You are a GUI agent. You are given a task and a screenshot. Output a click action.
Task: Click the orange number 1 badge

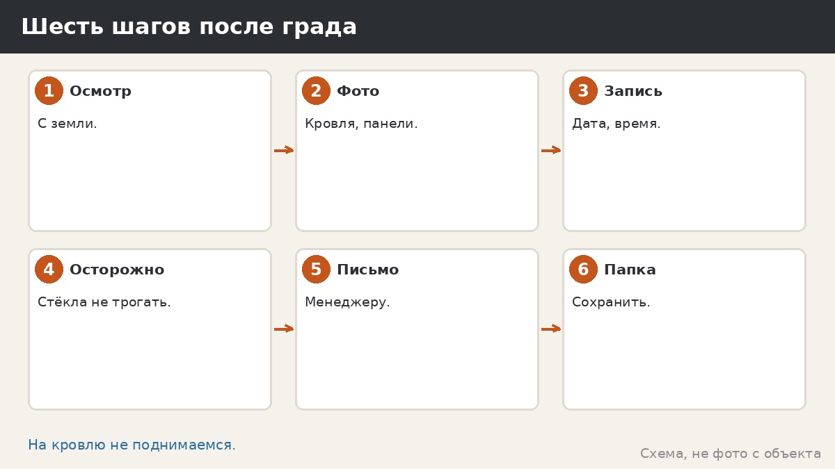tap(49, 91)
